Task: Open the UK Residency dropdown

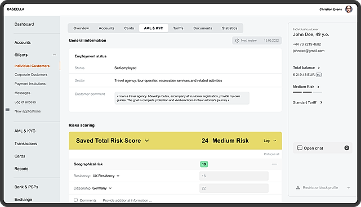Action: pyautogui.click(x=106, y=176)
